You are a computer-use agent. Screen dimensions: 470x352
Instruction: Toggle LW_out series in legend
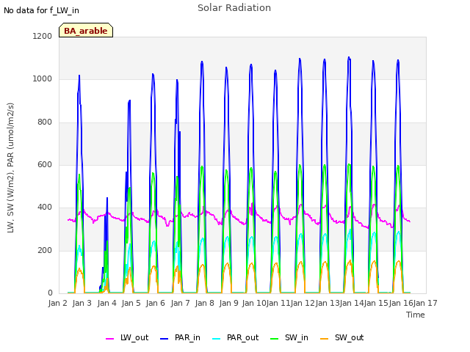(x=127, y=337)
